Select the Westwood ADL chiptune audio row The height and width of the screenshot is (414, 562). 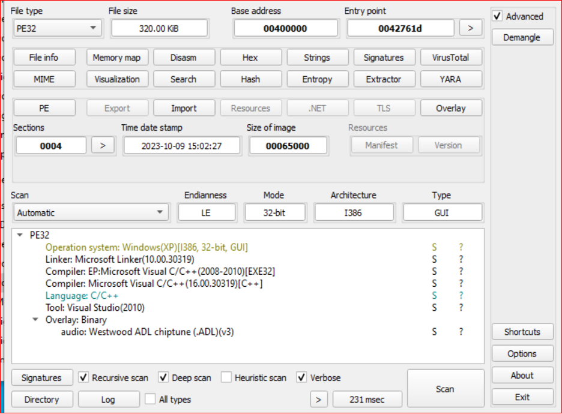click(247, 332)
